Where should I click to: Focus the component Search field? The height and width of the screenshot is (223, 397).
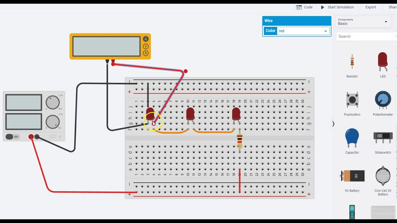tap(366, 36)
